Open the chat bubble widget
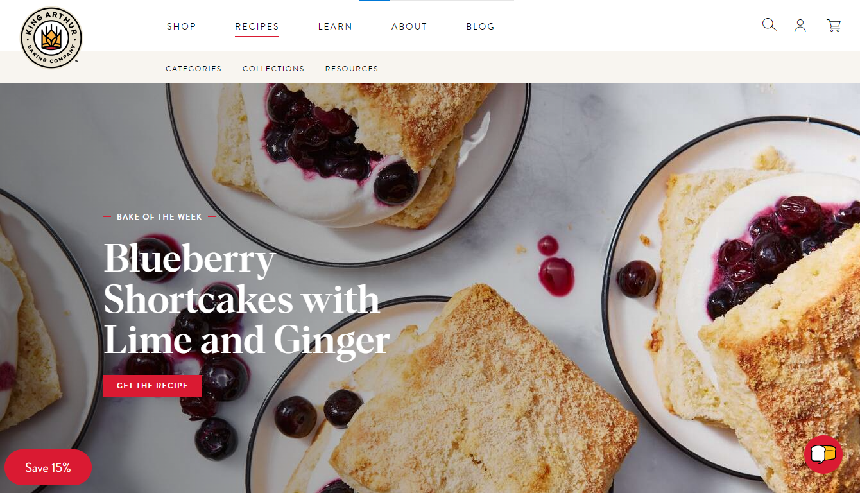This screenshot has height=493, width=860. pyautogui.click(x=823, y=454)
